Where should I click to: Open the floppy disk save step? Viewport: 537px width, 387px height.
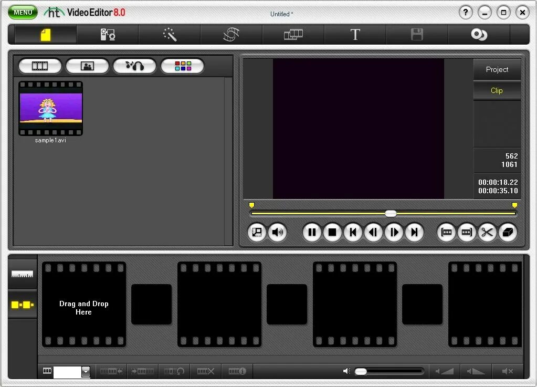click(x=417, y=34)
